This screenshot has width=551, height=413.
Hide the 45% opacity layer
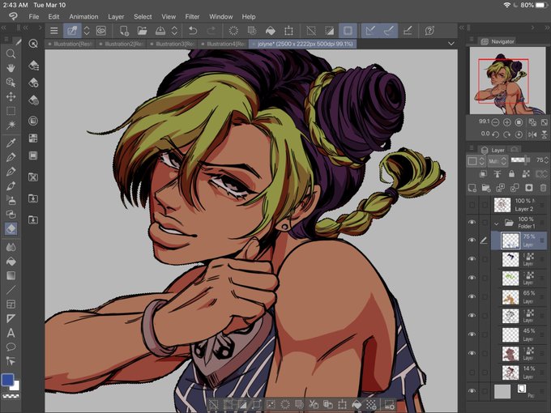point(472,334)
